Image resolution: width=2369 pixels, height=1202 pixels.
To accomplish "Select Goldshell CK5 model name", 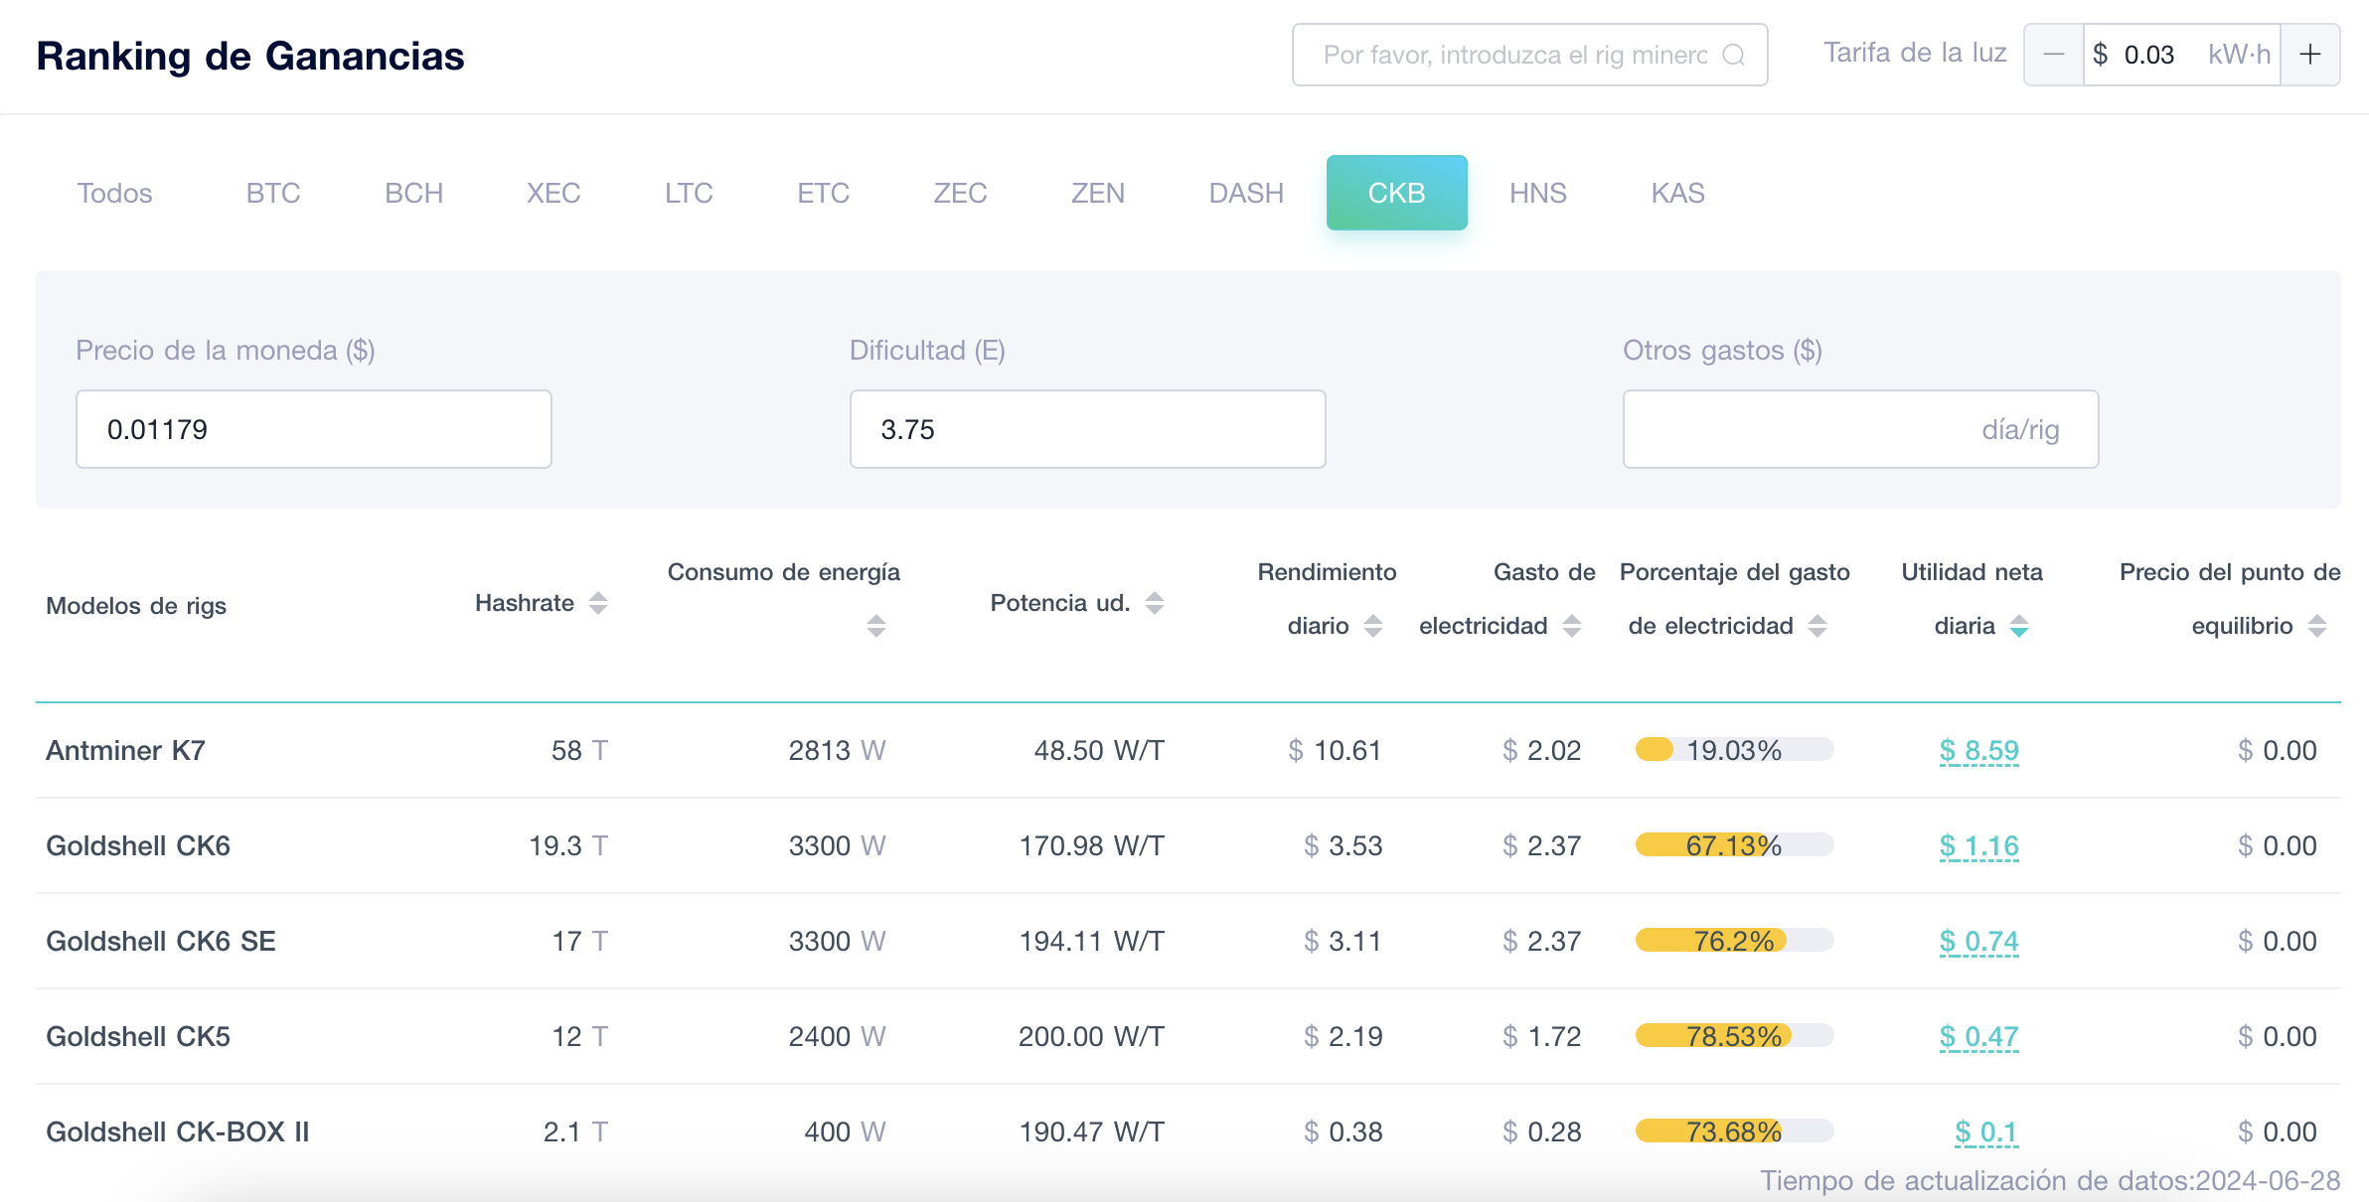I will tap(138, 1036).
